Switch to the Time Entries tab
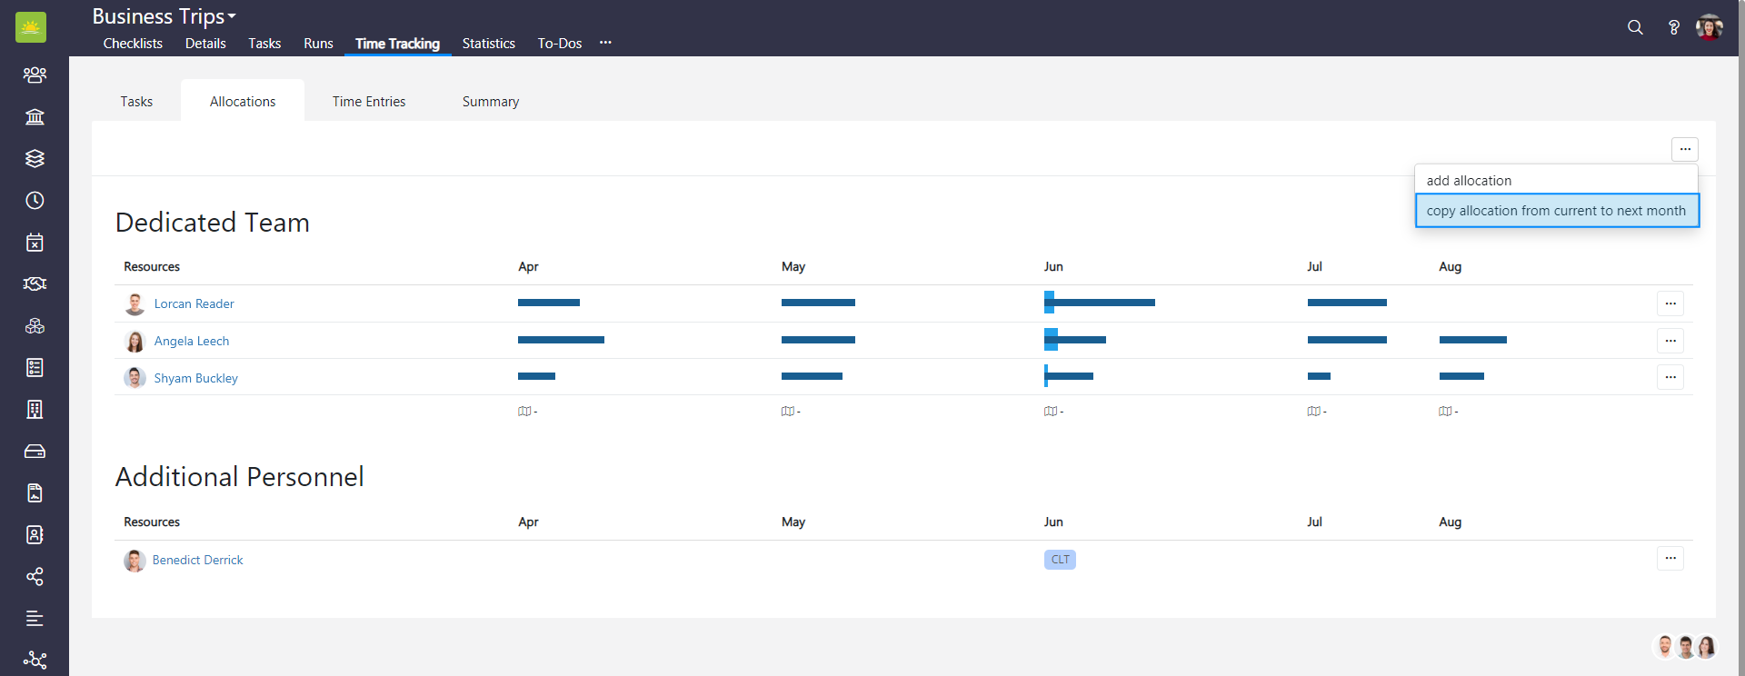Image resolution: width=1745 pixels, height=676 pixels. pyautogui.click(x=368, y=102)
